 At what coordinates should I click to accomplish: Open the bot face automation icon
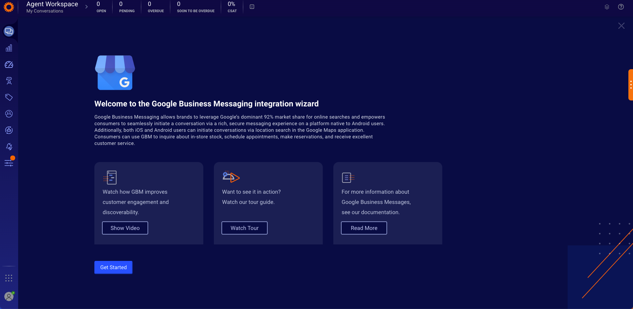point(9,130)
